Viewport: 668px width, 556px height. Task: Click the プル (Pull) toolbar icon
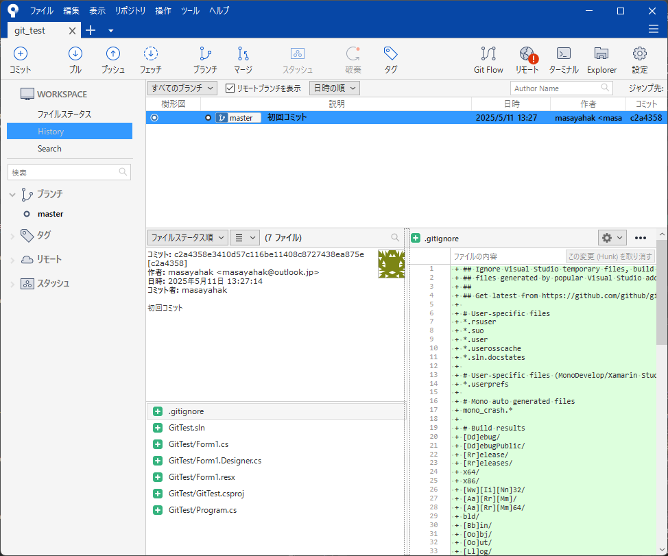(x=75, y=60)
